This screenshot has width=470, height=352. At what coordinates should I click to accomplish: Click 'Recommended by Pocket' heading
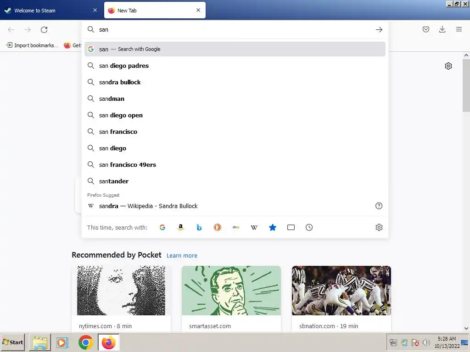coord(116,255)
